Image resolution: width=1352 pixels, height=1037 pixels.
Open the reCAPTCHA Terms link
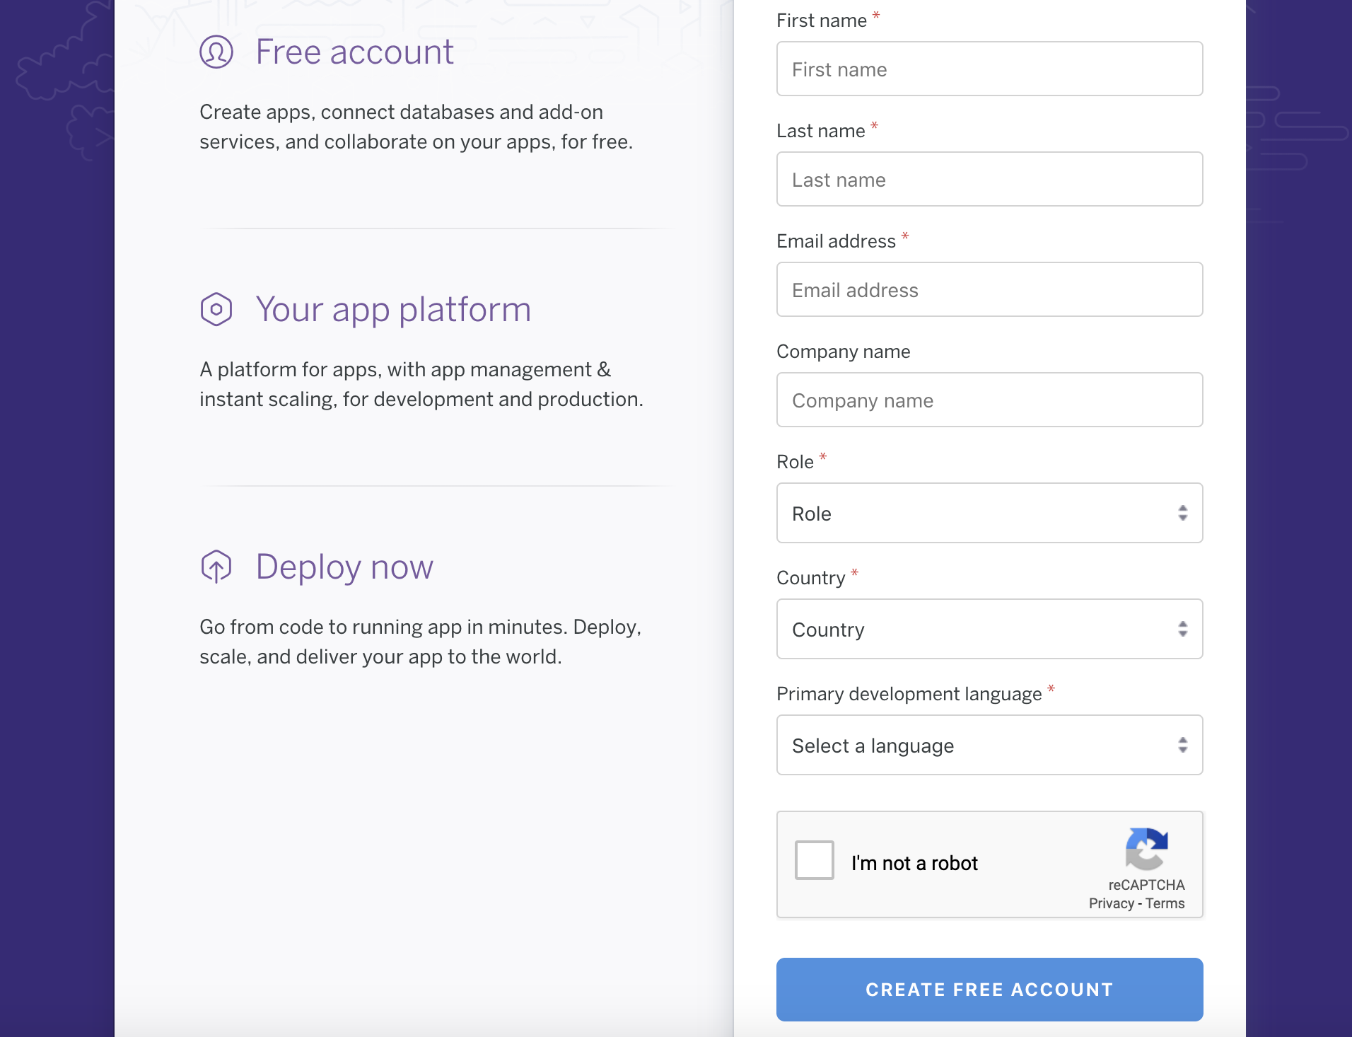[x=1165, y=903]
